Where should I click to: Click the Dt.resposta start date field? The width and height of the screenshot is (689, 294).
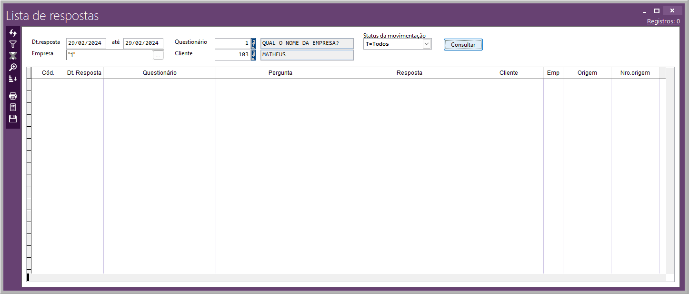[86, 43]
